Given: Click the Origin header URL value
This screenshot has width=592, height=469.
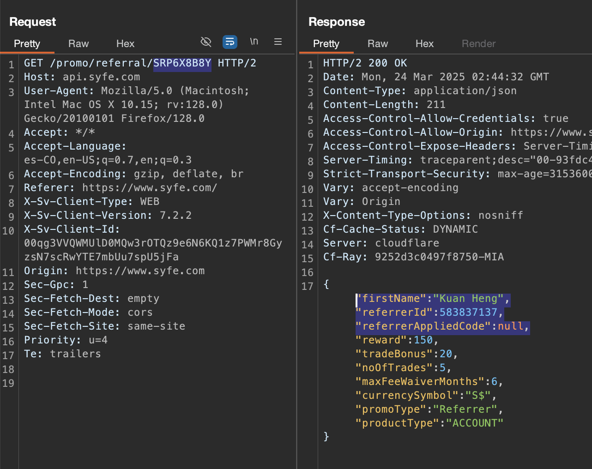Looking at the screenshot, I should 140,271.
